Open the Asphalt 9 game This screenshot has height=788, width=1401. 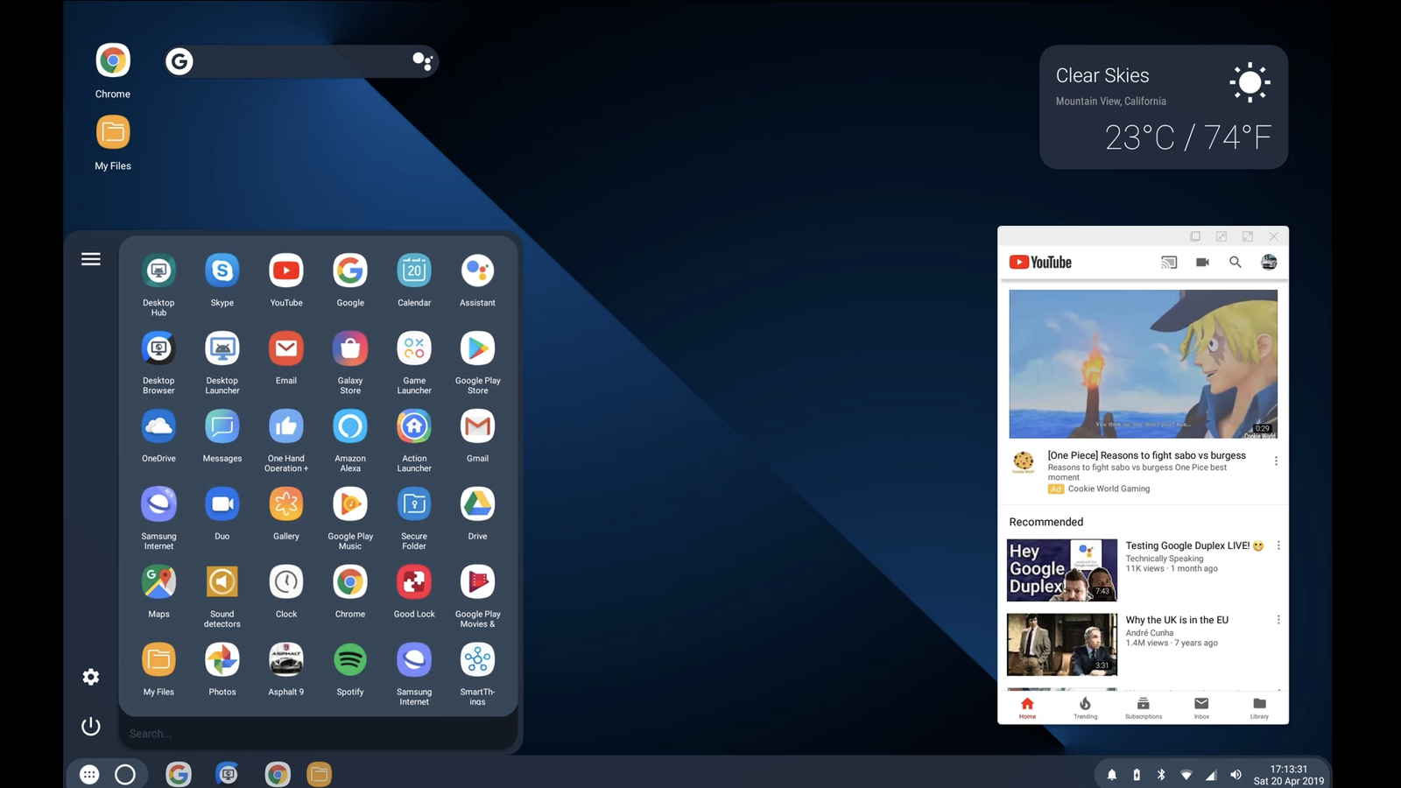285,660
